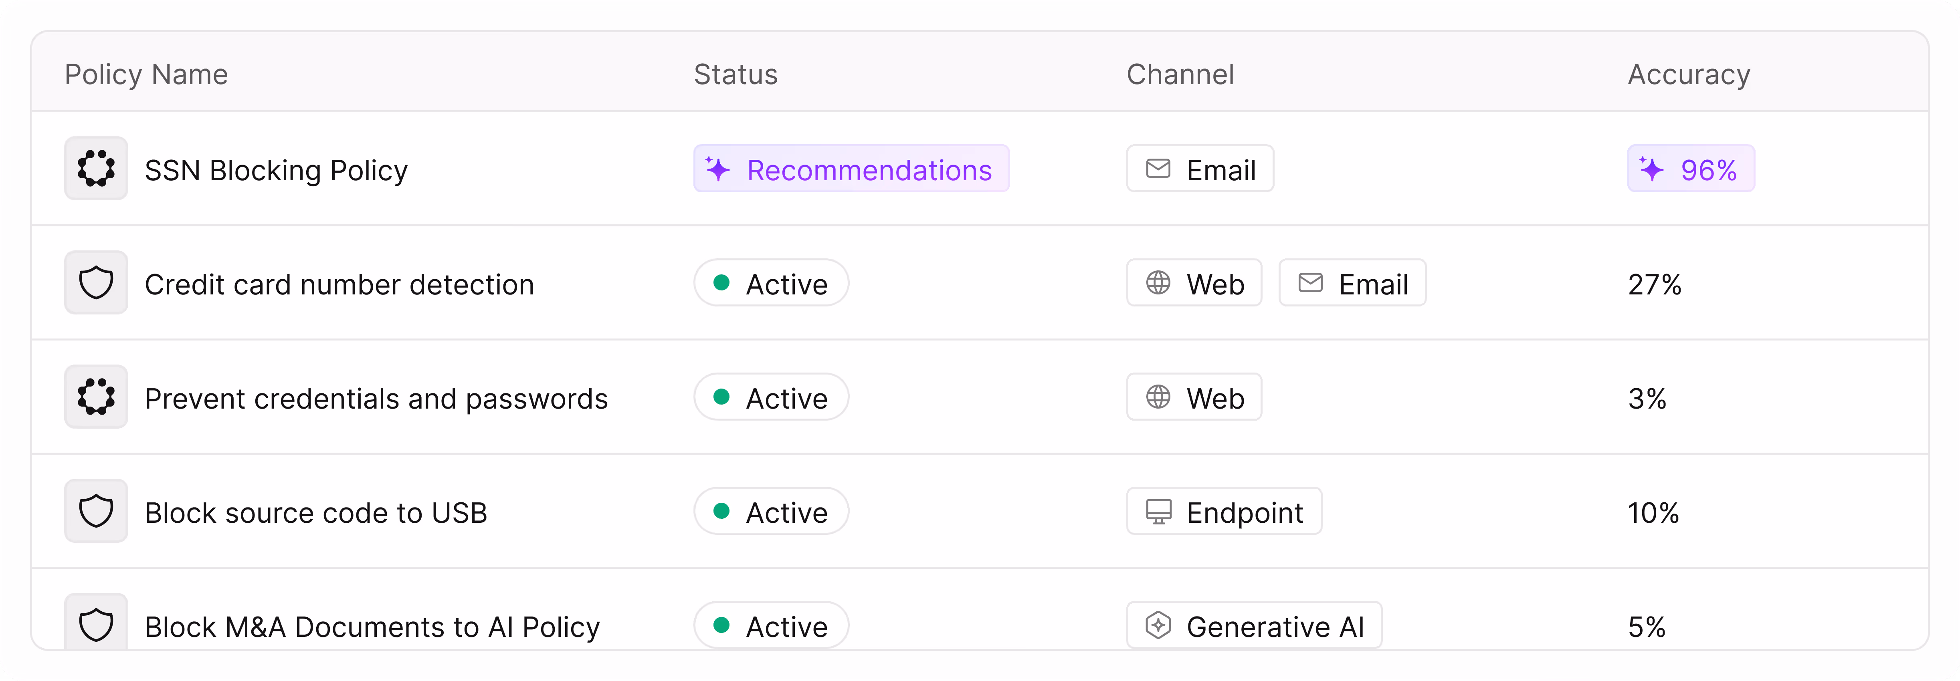Sort by the Policy Name column header

pyautogui.click(x=146, y=75)
